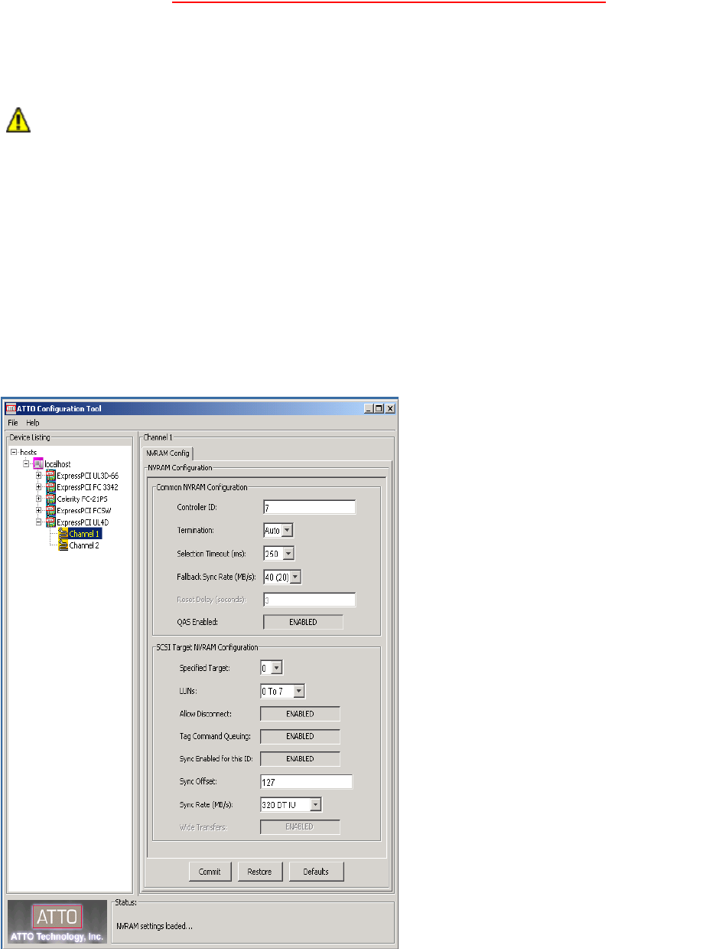
Task: Select the Channel 2 tree item
Action: click(84, 546)
